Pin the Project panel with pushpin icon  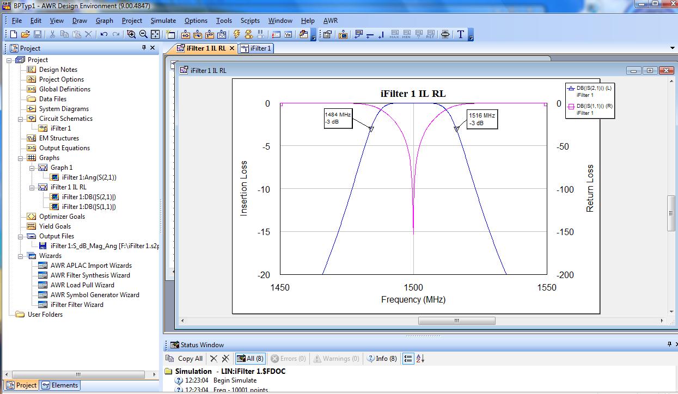[x=144, y=48]
